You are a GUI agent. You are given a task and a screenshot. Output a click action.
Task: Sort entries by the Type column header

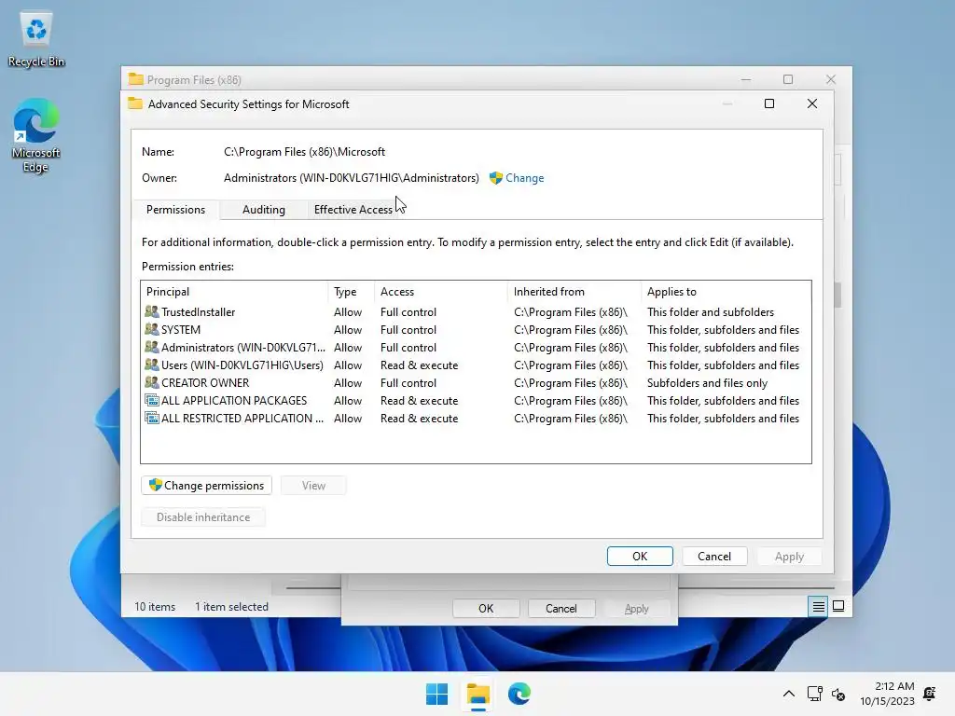click(352, 292)
